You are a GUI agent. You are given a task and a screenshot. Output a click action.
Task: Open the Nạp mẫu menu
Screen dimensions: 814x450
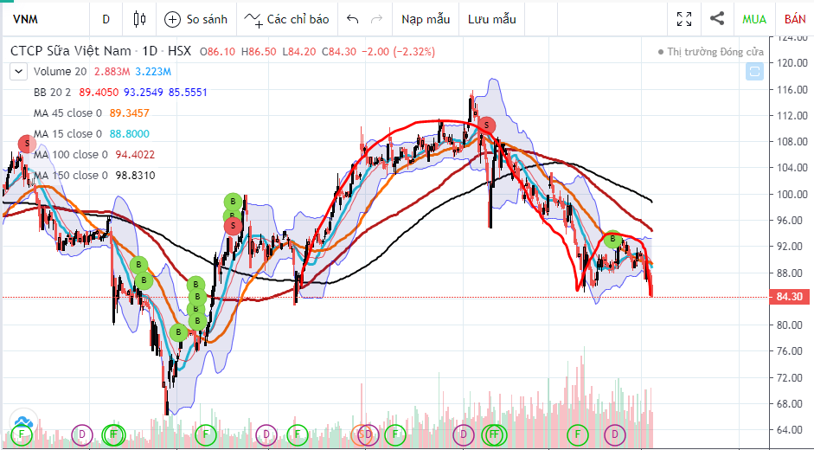click(425, 18)
